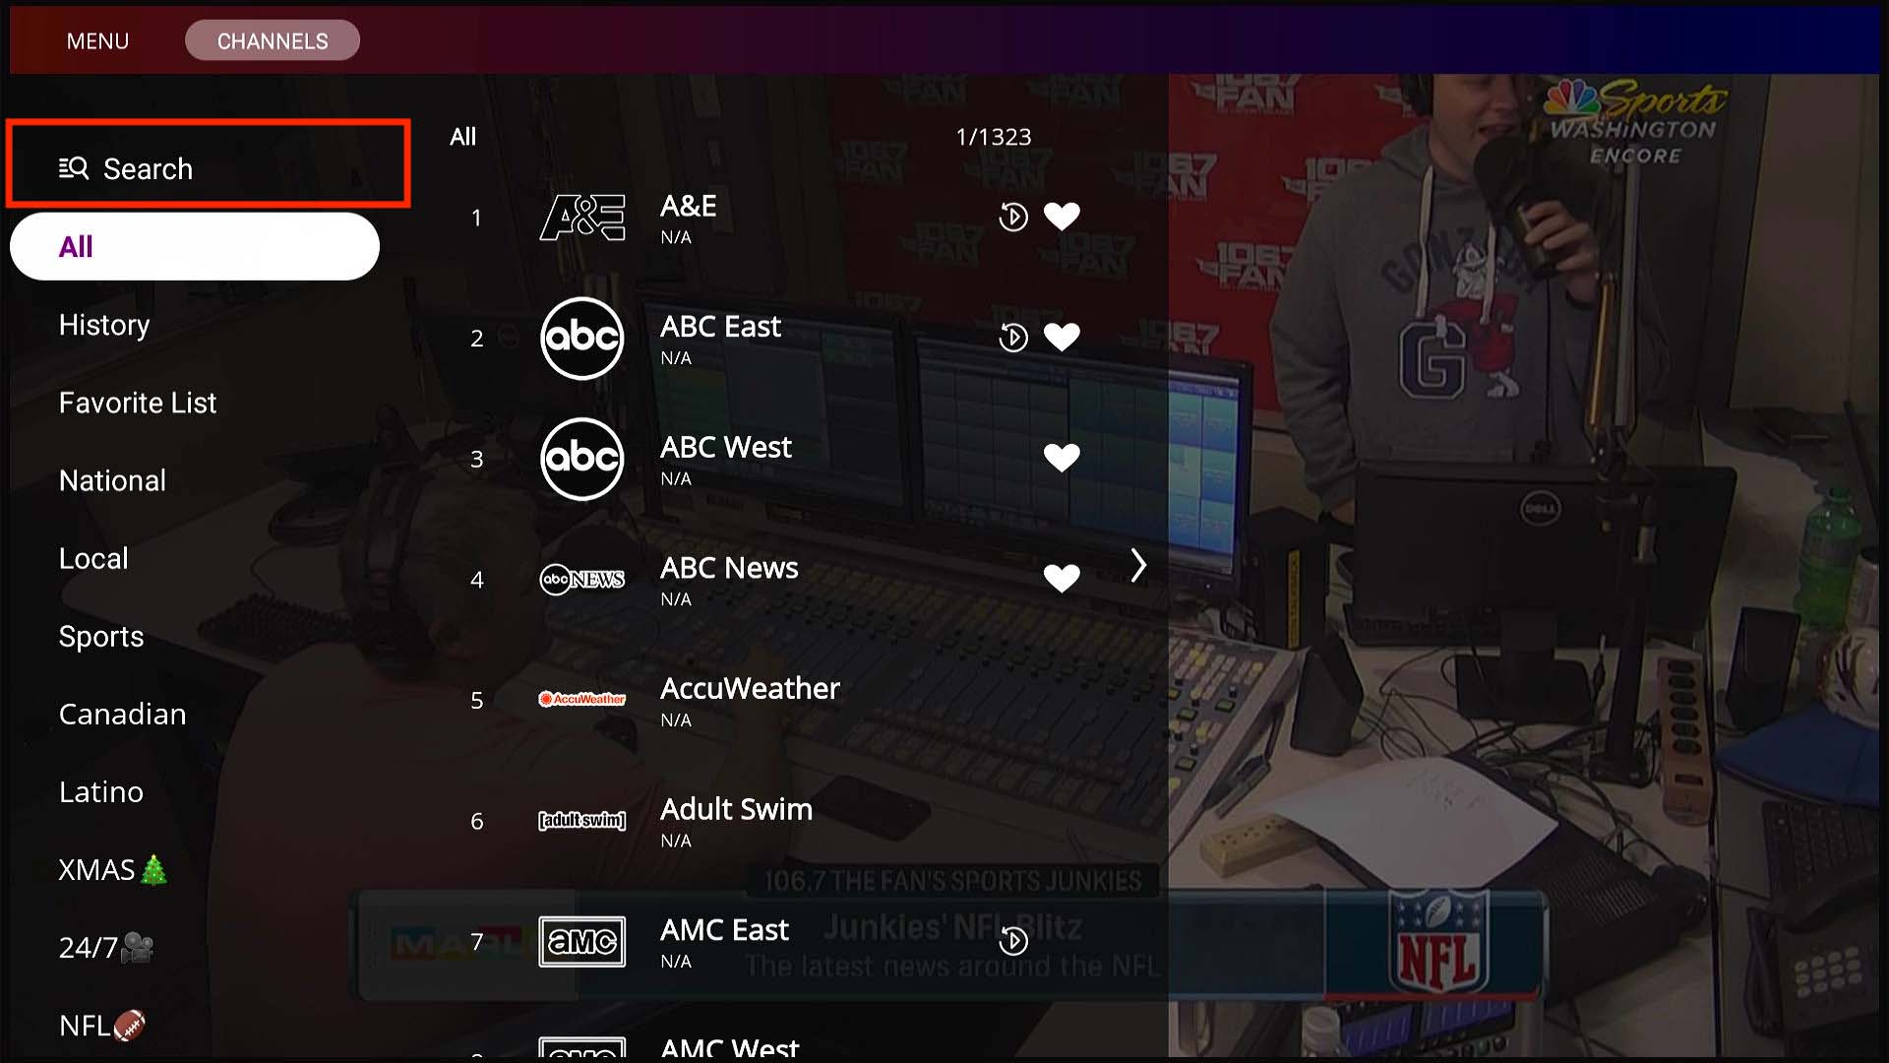Click the CHANNELS navigation button
Screen dimensions: 1889x1063
click(x=273, y=40)
